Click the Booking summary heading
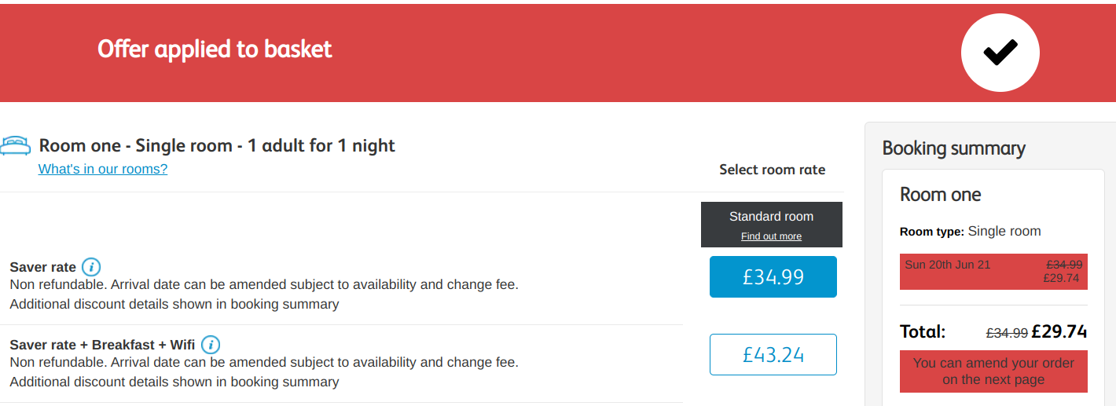The width and height of the screenshot is (1116, 406). click(953, 148)
